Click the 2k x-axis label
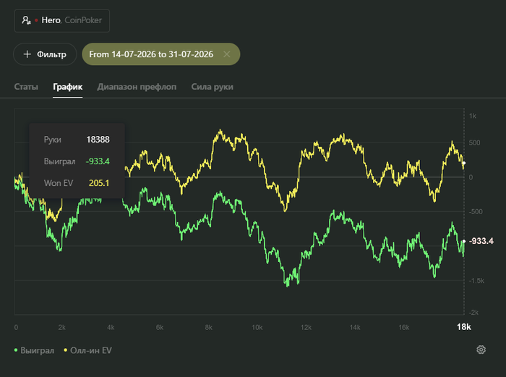Screen dimensions: 506x377 [62, 328]
